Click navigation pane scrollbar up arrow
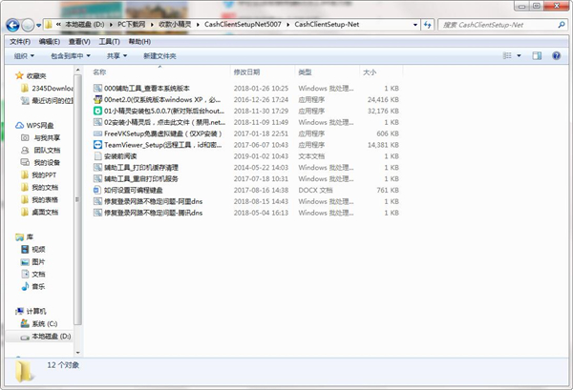 click(78, 70)
